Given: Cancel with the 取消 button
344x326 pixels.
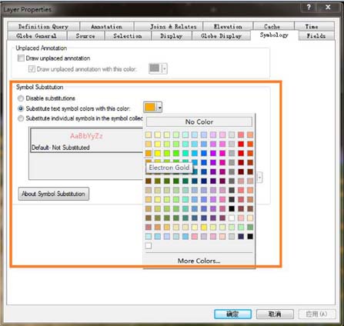Looking at the screenshot, I should [275, 314].
